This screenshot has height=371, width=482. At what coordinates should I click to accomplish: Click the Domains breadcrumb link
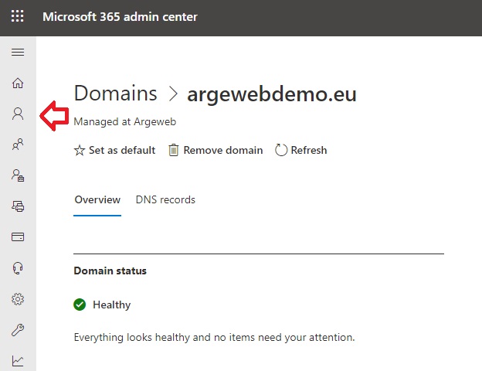click(116, 93)
